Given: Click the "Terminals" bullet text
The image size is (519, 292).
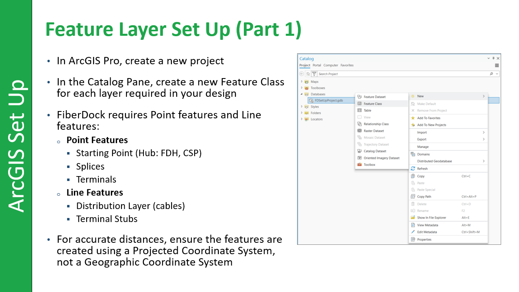Looking at the screenshot, I should (96, 179).
